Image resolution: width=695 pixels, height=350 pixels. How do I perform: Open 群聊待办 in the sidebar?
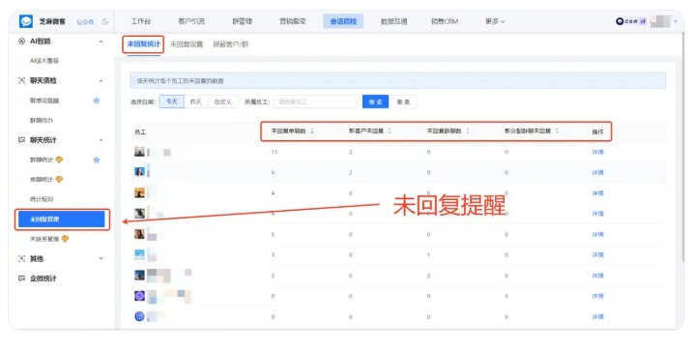tap(42, 120)
